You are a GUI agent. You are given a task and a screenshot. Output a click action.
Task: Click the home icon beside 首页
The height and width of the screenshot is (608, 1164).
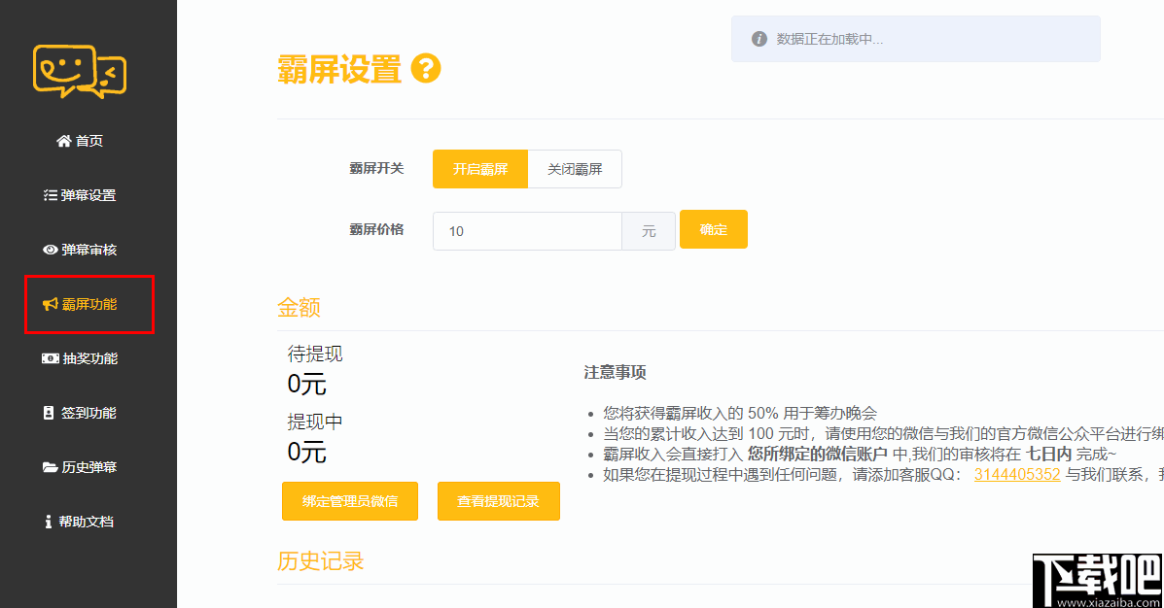[63, 140]
